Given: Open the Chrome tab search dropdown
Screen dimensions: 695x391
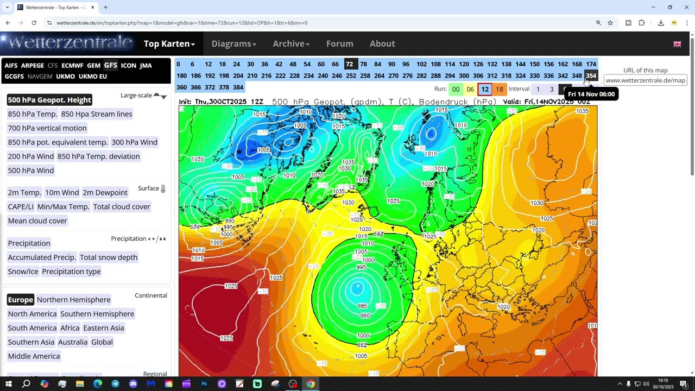Looking at the screenshot, I should [7, 8].
